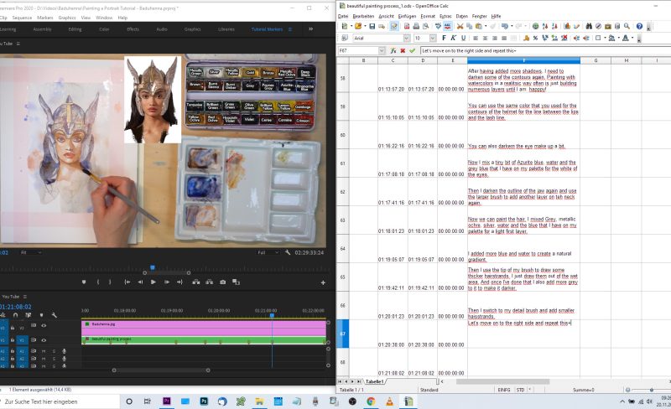Image resolution: width=671 pixels, height=409 pixels.
Task: Solo audio track A1
Action: (x=54, y=351)
